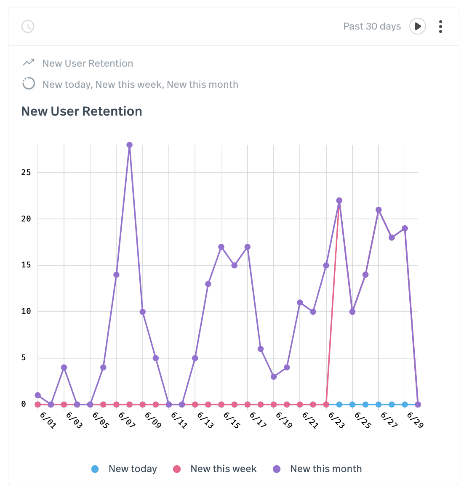
Task: Click the red New this week legend dot
Action: point(177,469)
